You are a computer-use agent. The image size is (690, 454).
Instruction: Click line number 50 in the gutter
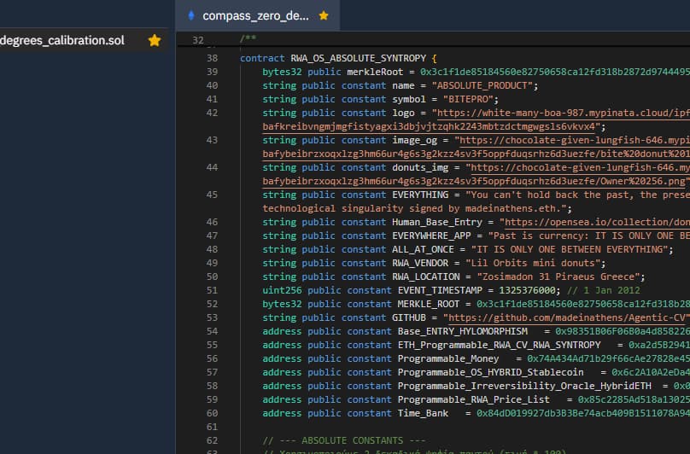point(212,276)
